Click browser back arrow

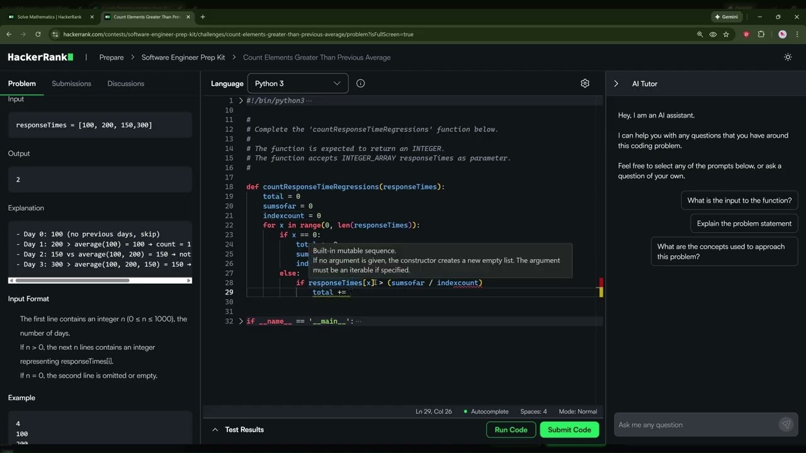[9, 35]
